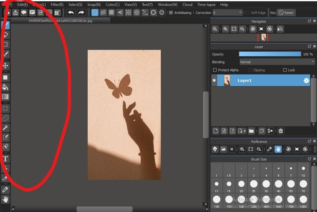Open the Window(W) menu
The height and width of the screenshot is (212, 317).
pyautogui.click(x=167, y=4)
